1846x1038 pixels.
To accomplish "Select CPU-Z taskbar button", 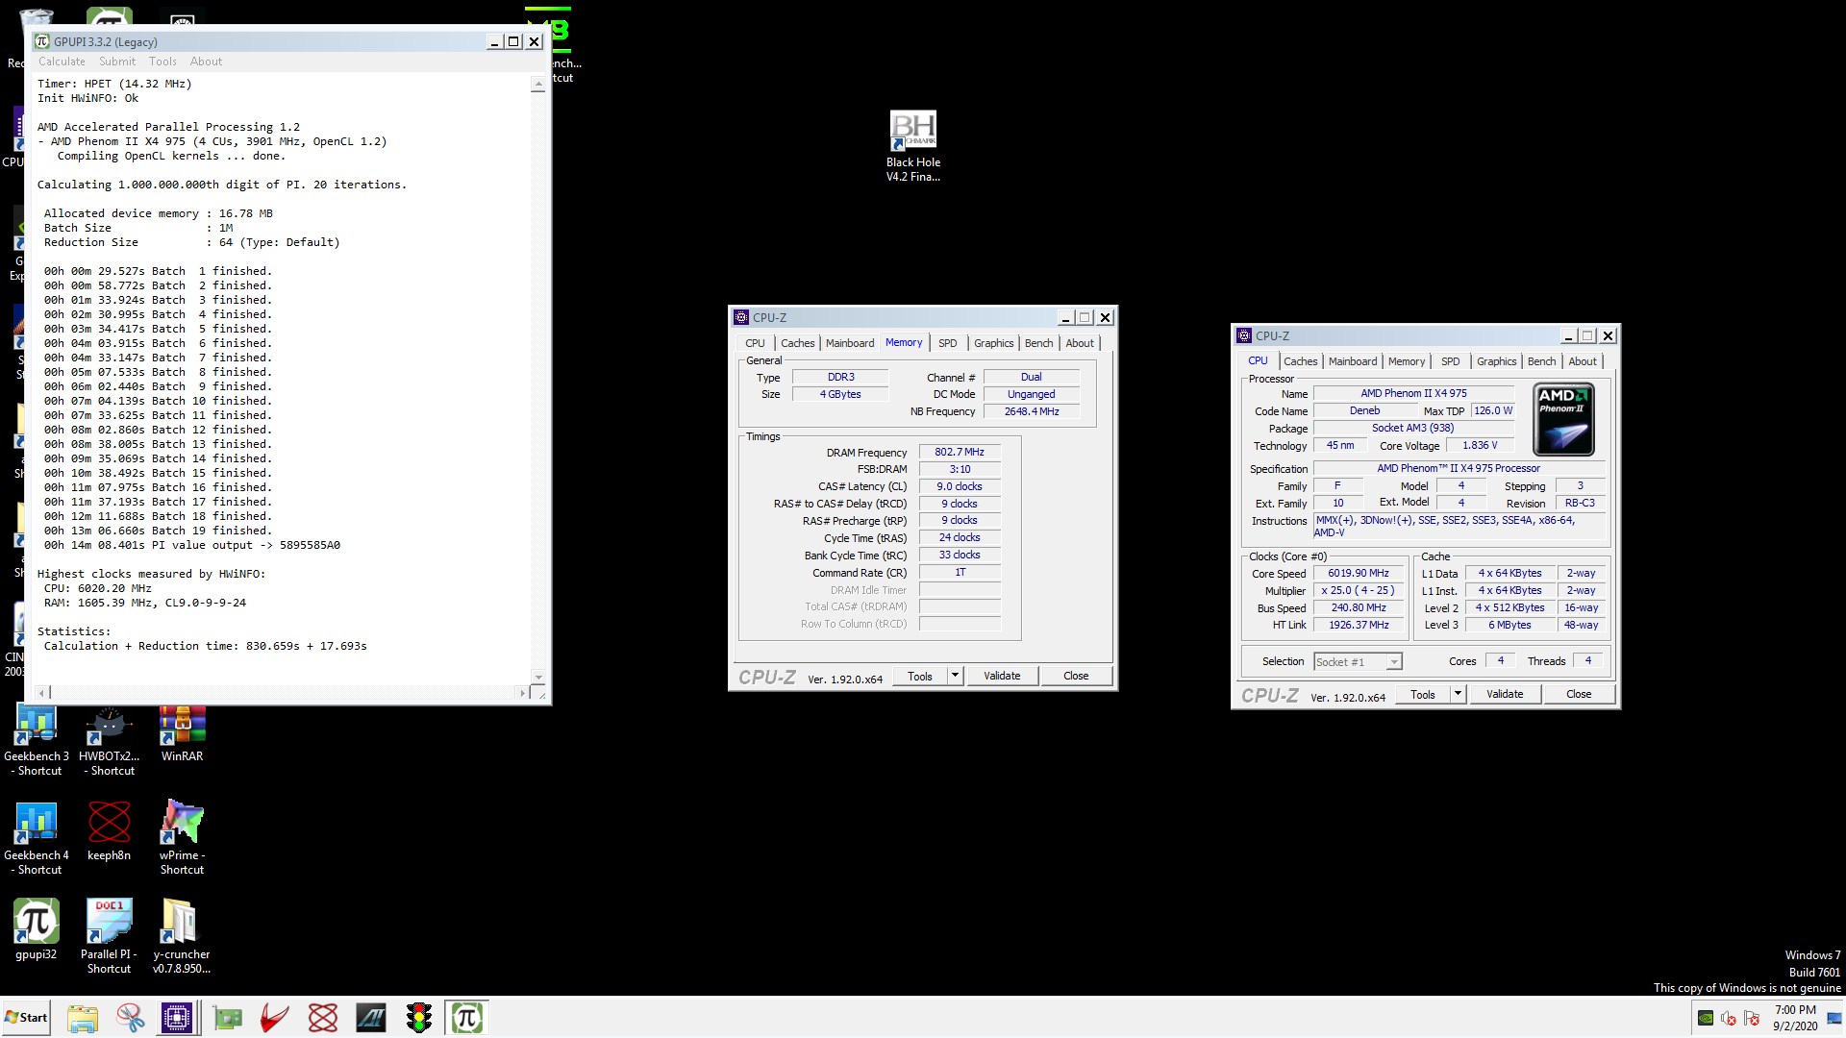I will tap(178, 1018).
